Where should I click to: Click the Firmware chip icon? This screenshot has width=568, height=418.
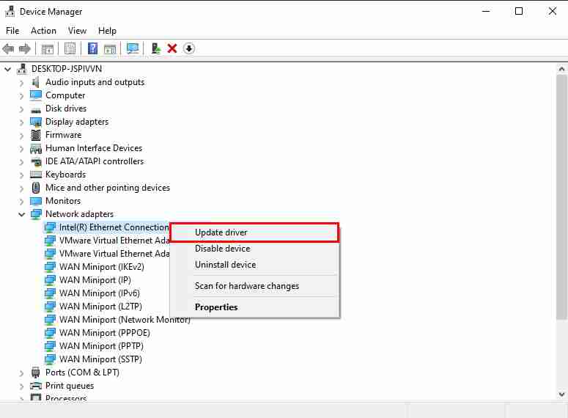pos(36,135)
